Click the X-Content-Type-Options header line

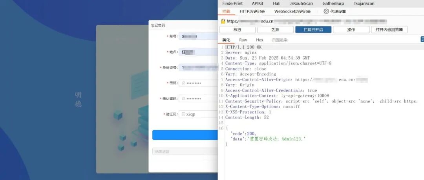click(263, 106)
